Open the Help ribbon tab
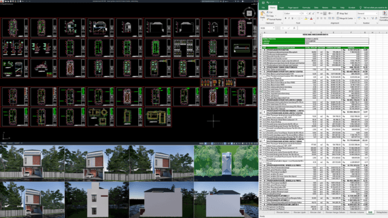388x218 pixels. tap(342, 8)
